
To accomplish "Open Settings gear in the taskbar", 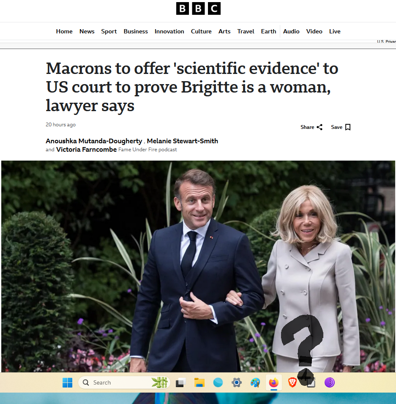I will tap(237, 382).
